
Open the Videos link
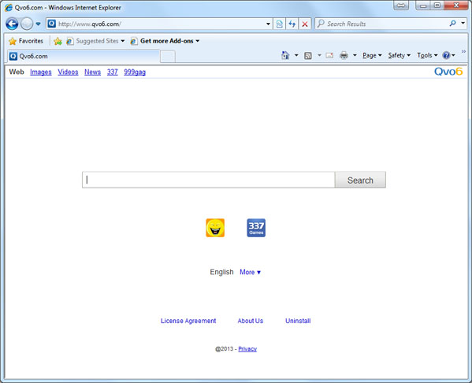pos(68,73)
